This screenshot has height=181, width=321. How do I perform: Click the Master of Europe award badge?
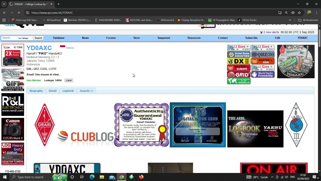(x=239, y=68)
